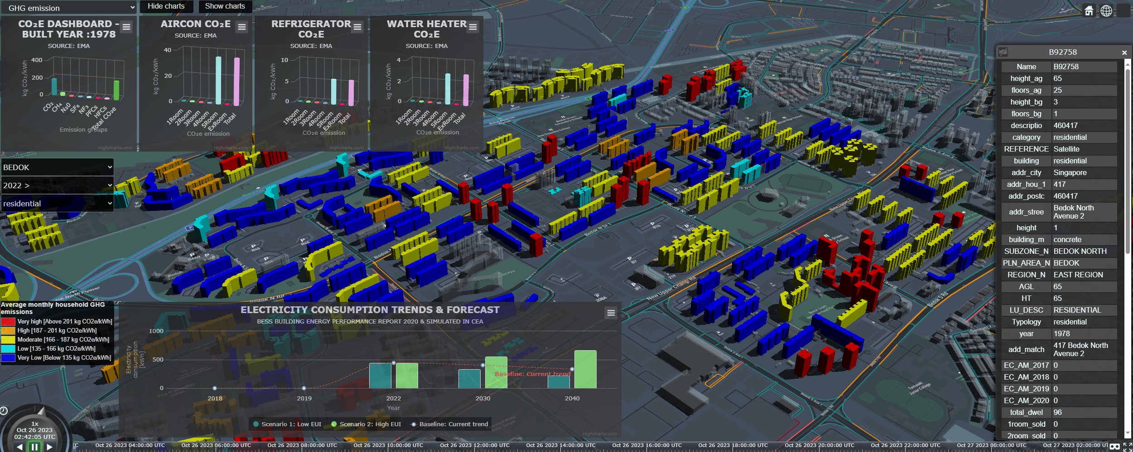Click the Hide charts button
This screenshot has height=452, width=1133.
166,6
